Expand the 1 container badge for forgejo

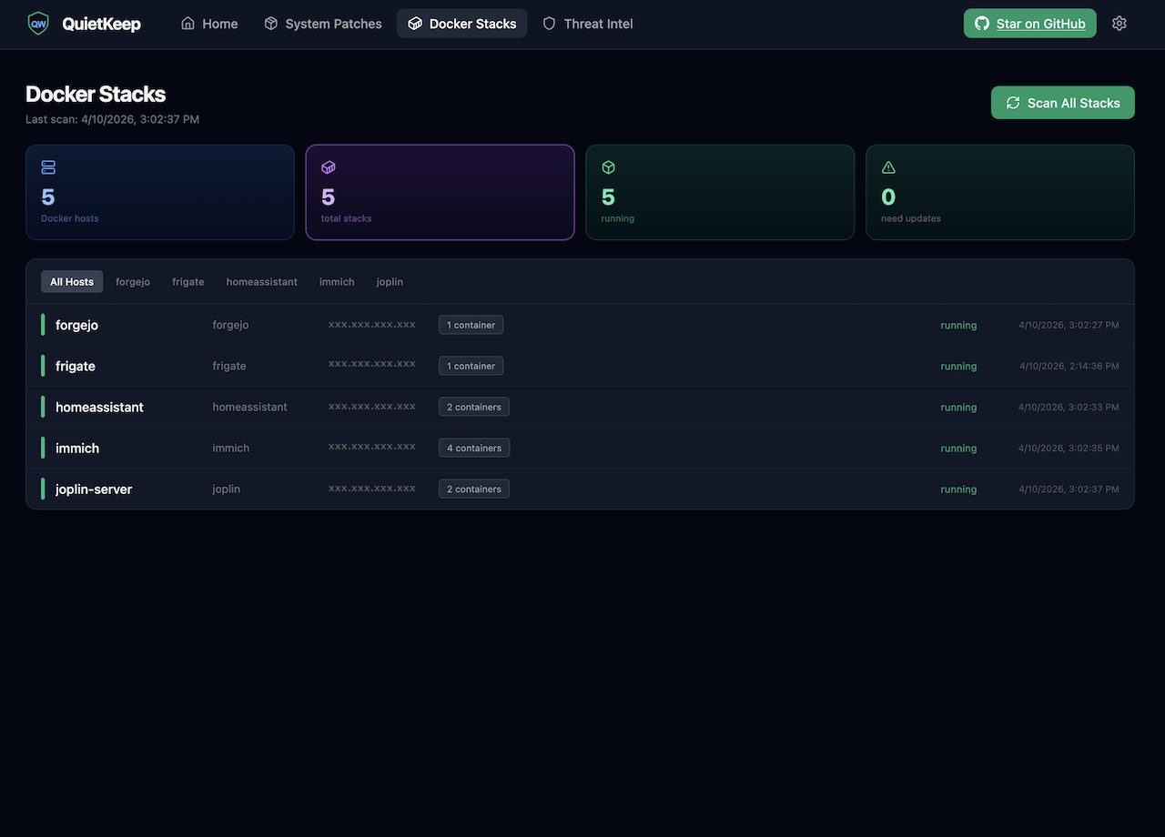point(471,325)
